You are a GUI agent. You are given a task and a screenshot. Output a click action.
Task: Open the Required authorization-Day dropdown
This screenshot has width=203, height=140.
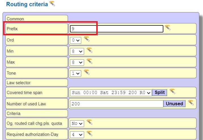tap(77, 135)
